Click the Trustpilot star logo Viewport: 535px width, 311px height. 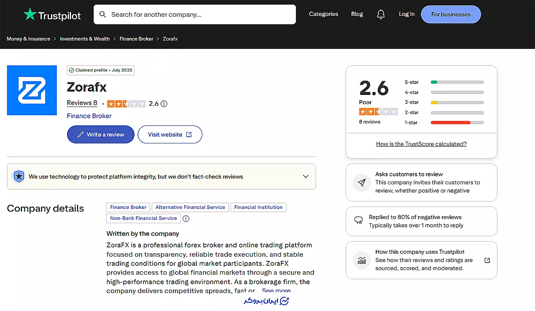pos(30,15)
